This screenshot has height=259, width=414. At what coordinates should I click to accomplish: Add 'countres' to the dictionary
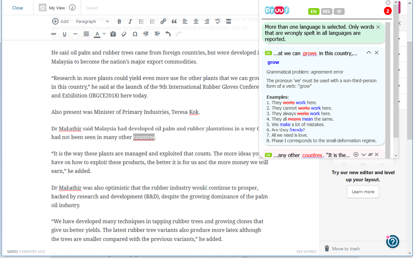[356, 155]
